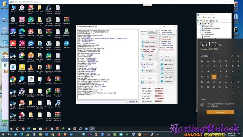The height and width of the screenshot is (137, 243).
Task: Collapse DESKTOP-T41VU30 root node
Action: pyautogui.click(x=198, y=24)
